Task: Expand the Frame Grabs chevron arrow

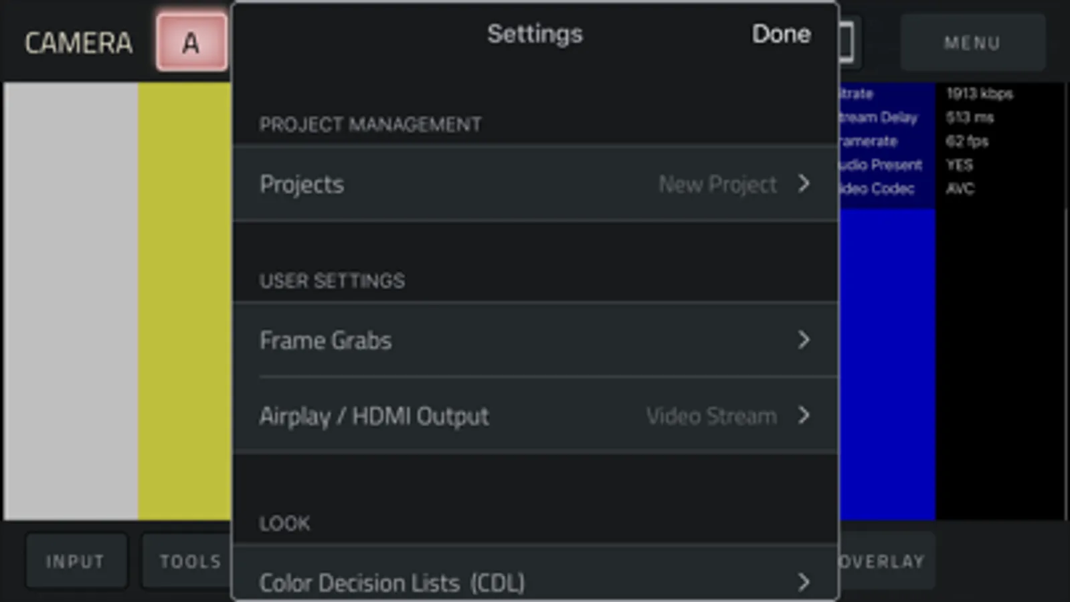Action: 804,340
